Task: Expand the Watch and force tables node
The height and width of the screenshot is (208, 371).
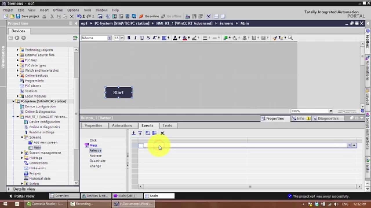Action: point(17,70)
